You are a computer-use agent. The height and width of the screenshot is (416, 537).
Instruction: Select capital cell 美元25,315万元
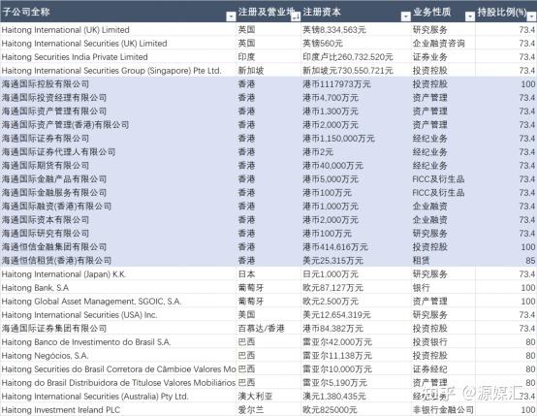click(356, 261)
